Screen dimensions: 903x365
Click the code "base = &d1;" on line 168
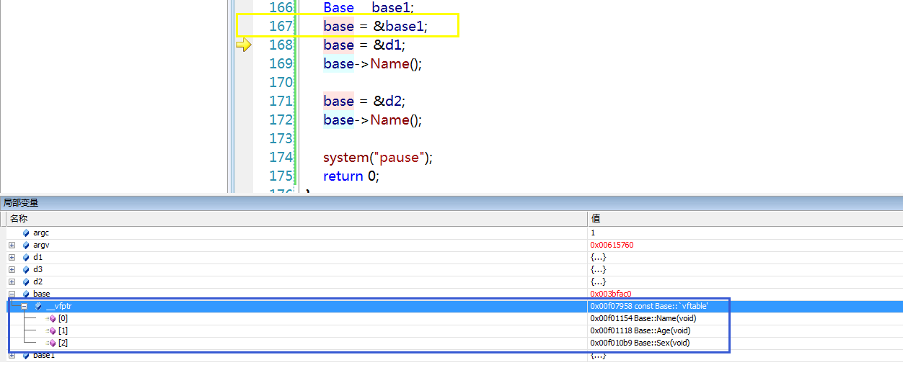pyautogui.click(x=364, y=45)
